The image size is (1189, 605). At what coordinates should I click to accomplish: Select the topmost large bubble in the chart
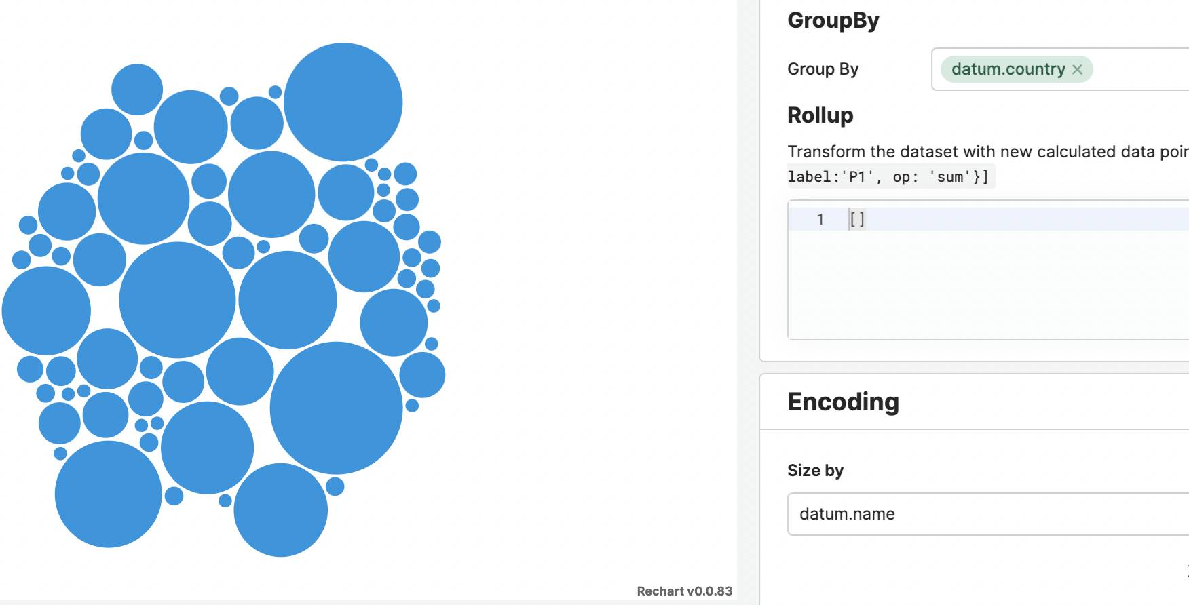(x=343, y=102)
